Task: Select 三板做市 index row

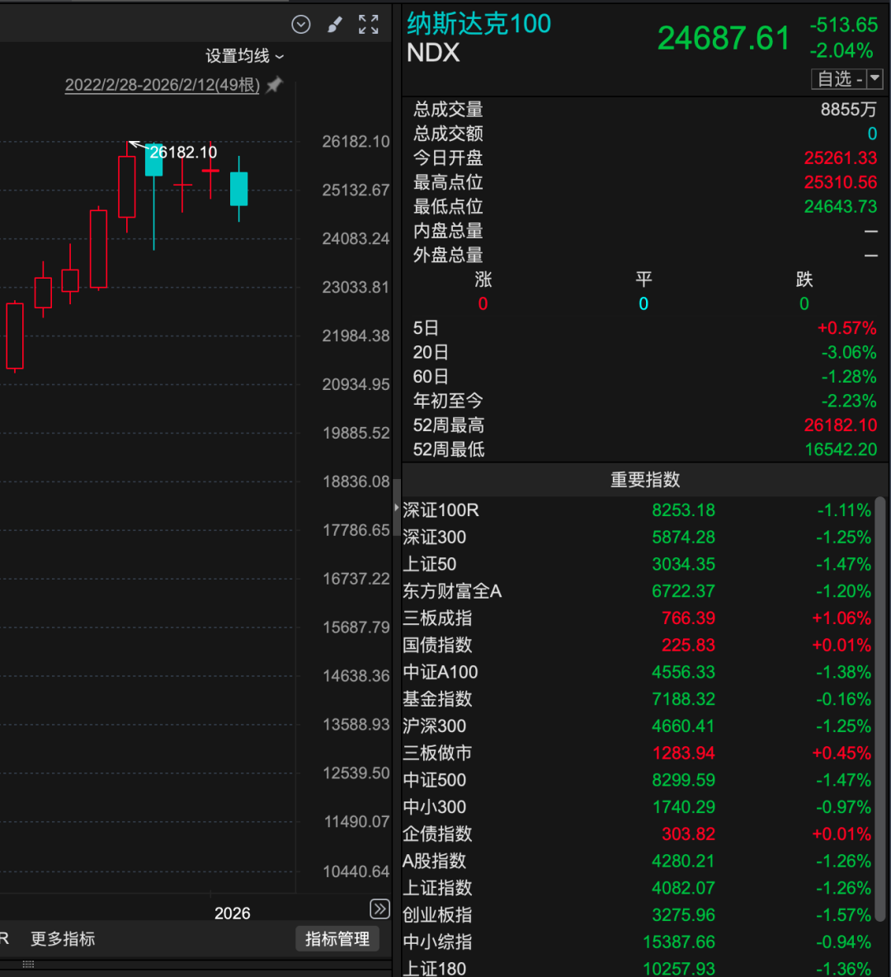Action: 637,754
